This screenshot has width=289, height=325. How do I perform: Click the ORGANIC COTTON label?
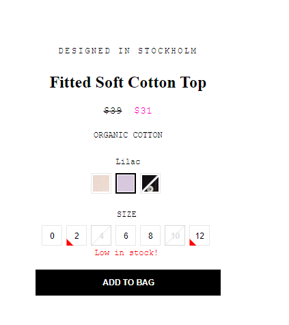pos(128,135)
